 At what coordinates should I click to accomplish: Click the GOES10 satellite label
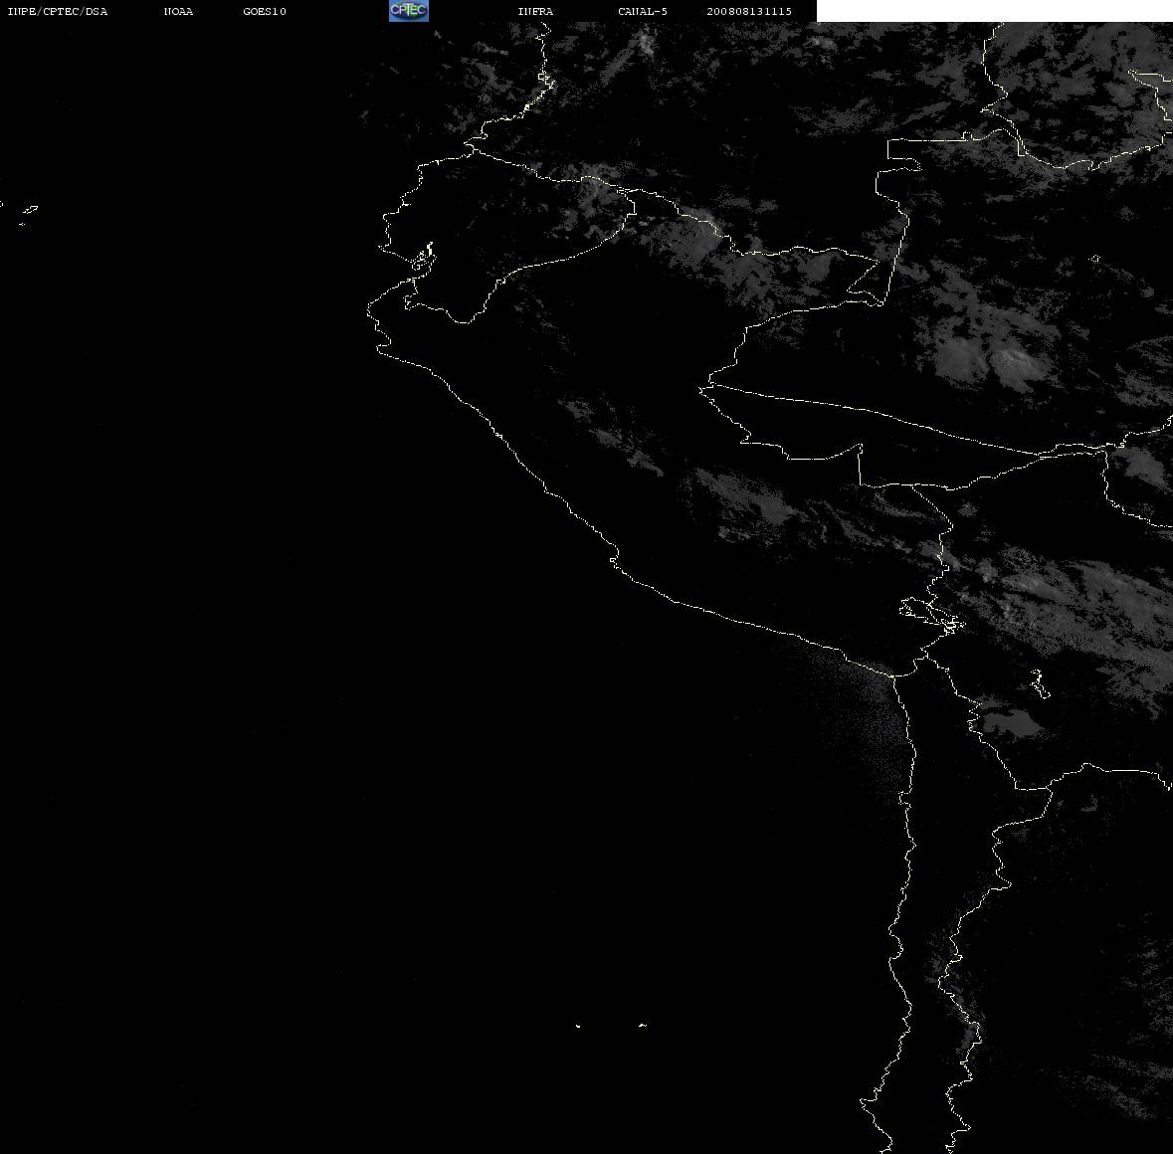tap(265, 11)
